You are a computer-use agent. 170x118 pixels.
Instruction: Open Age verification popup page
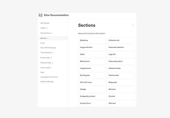point(48,48)
